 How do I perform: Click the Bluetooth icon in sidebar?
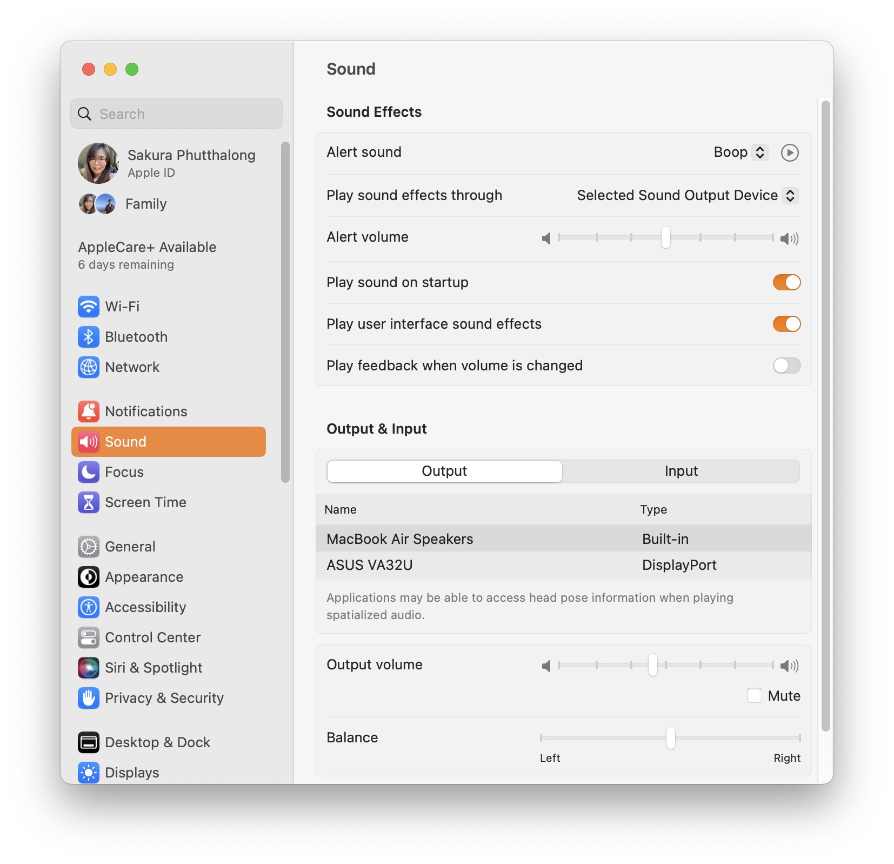click(x=89, y=337)
